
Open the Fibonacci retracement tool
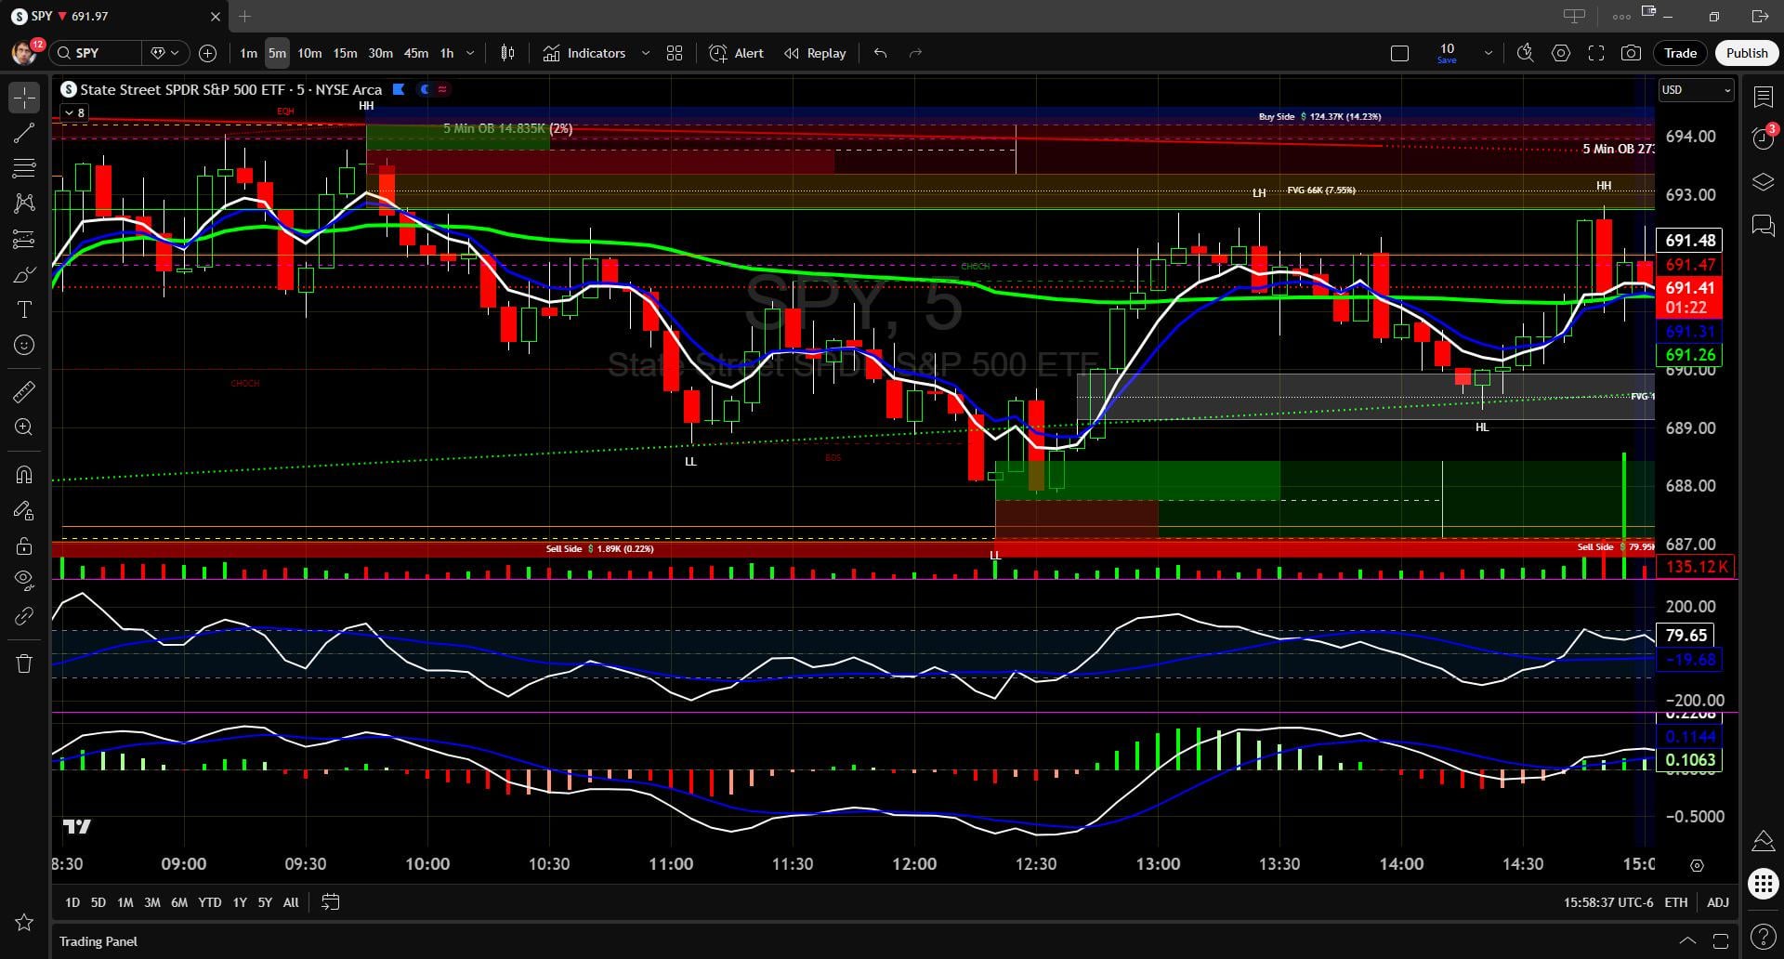pos(24,168)
